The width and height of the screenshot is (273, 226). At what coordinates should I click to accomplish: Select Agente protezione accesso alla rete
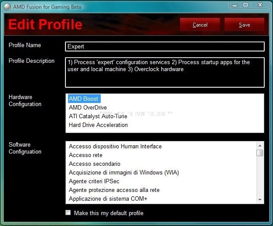tap(114, 190)
